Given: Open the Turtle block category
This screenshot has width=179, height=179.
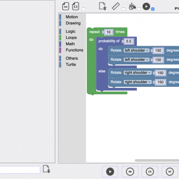Looking at the screenshot, I should 71,64.
